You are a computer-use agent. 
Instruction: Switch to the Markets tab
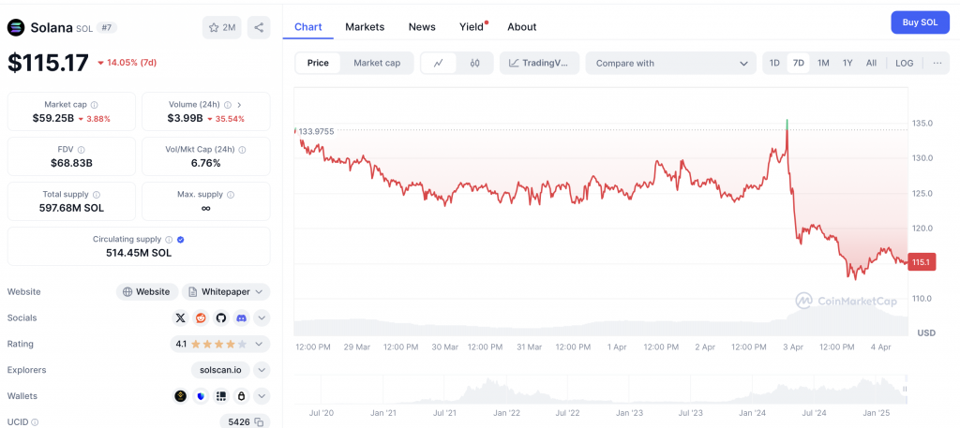pos(365,27)
